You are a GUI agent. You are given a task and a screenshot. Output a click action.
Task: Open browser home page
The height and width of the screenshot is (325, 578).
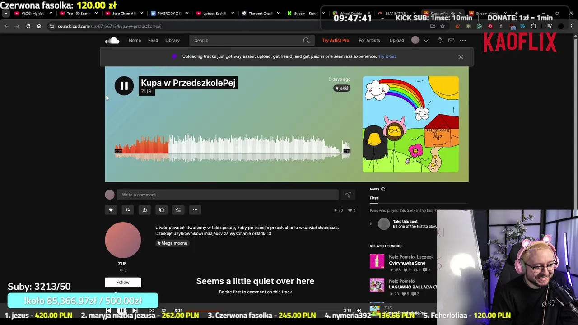click(x=39, y=26)
